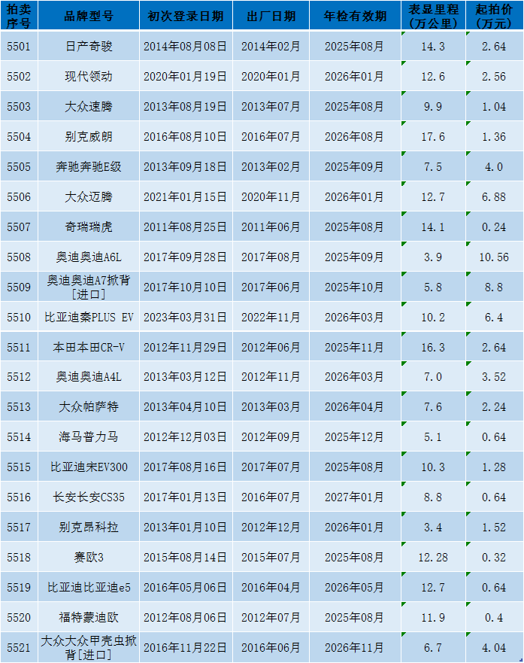Viewport: 524px width, 663px height.
Task: Click starting price 1.28
Action: click(x=494, y=467)
